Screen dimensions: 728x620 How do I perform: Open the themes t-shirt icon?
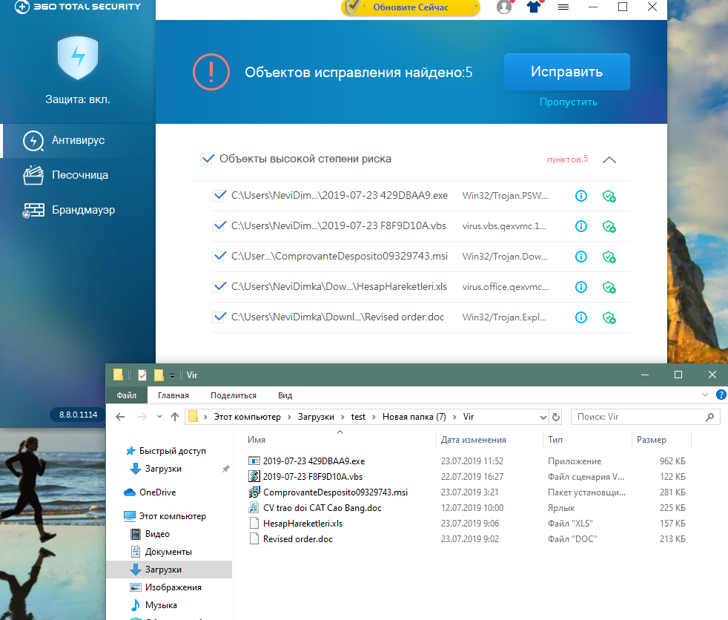[x=535, y=7]
